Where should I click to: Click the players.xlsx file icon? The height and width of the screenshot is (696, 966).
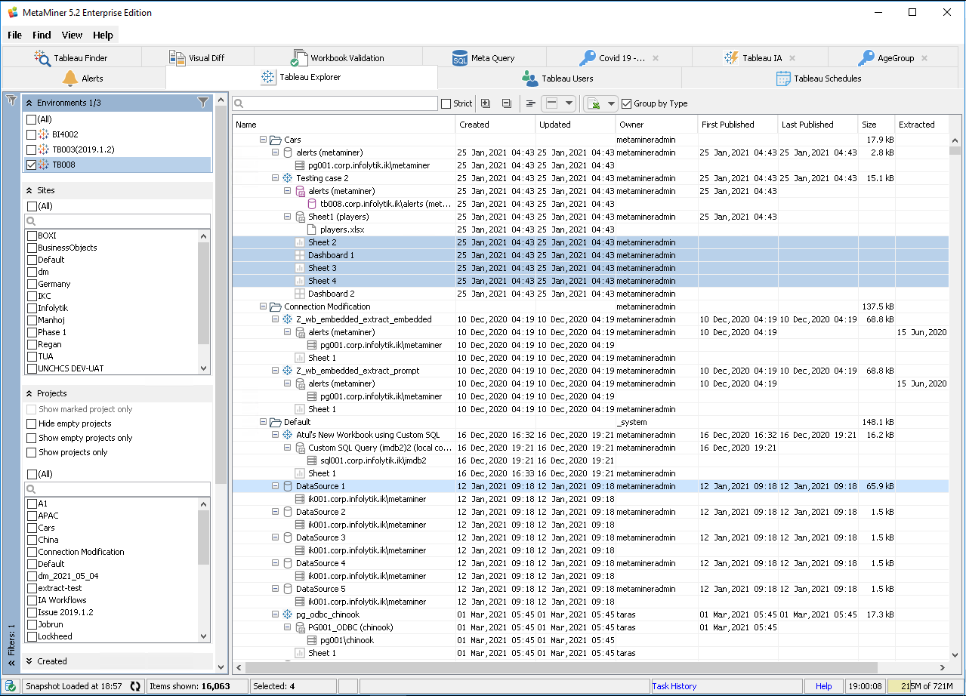[312, 229]
